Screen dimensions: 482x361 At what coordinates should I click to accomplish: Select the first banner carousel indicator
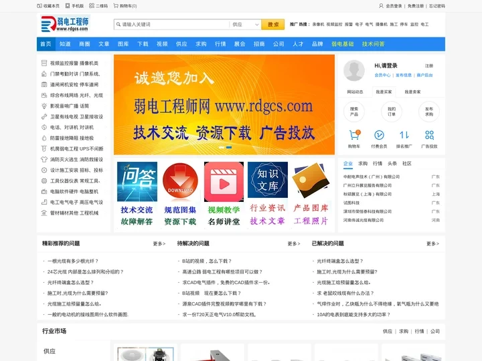pos(222,147)
